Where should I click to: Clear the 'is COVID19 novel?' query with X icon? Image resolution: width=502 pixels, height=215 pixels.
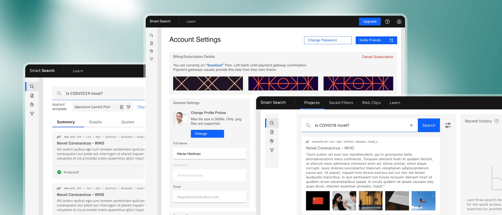pyautogui.click(x=411, y=125)
